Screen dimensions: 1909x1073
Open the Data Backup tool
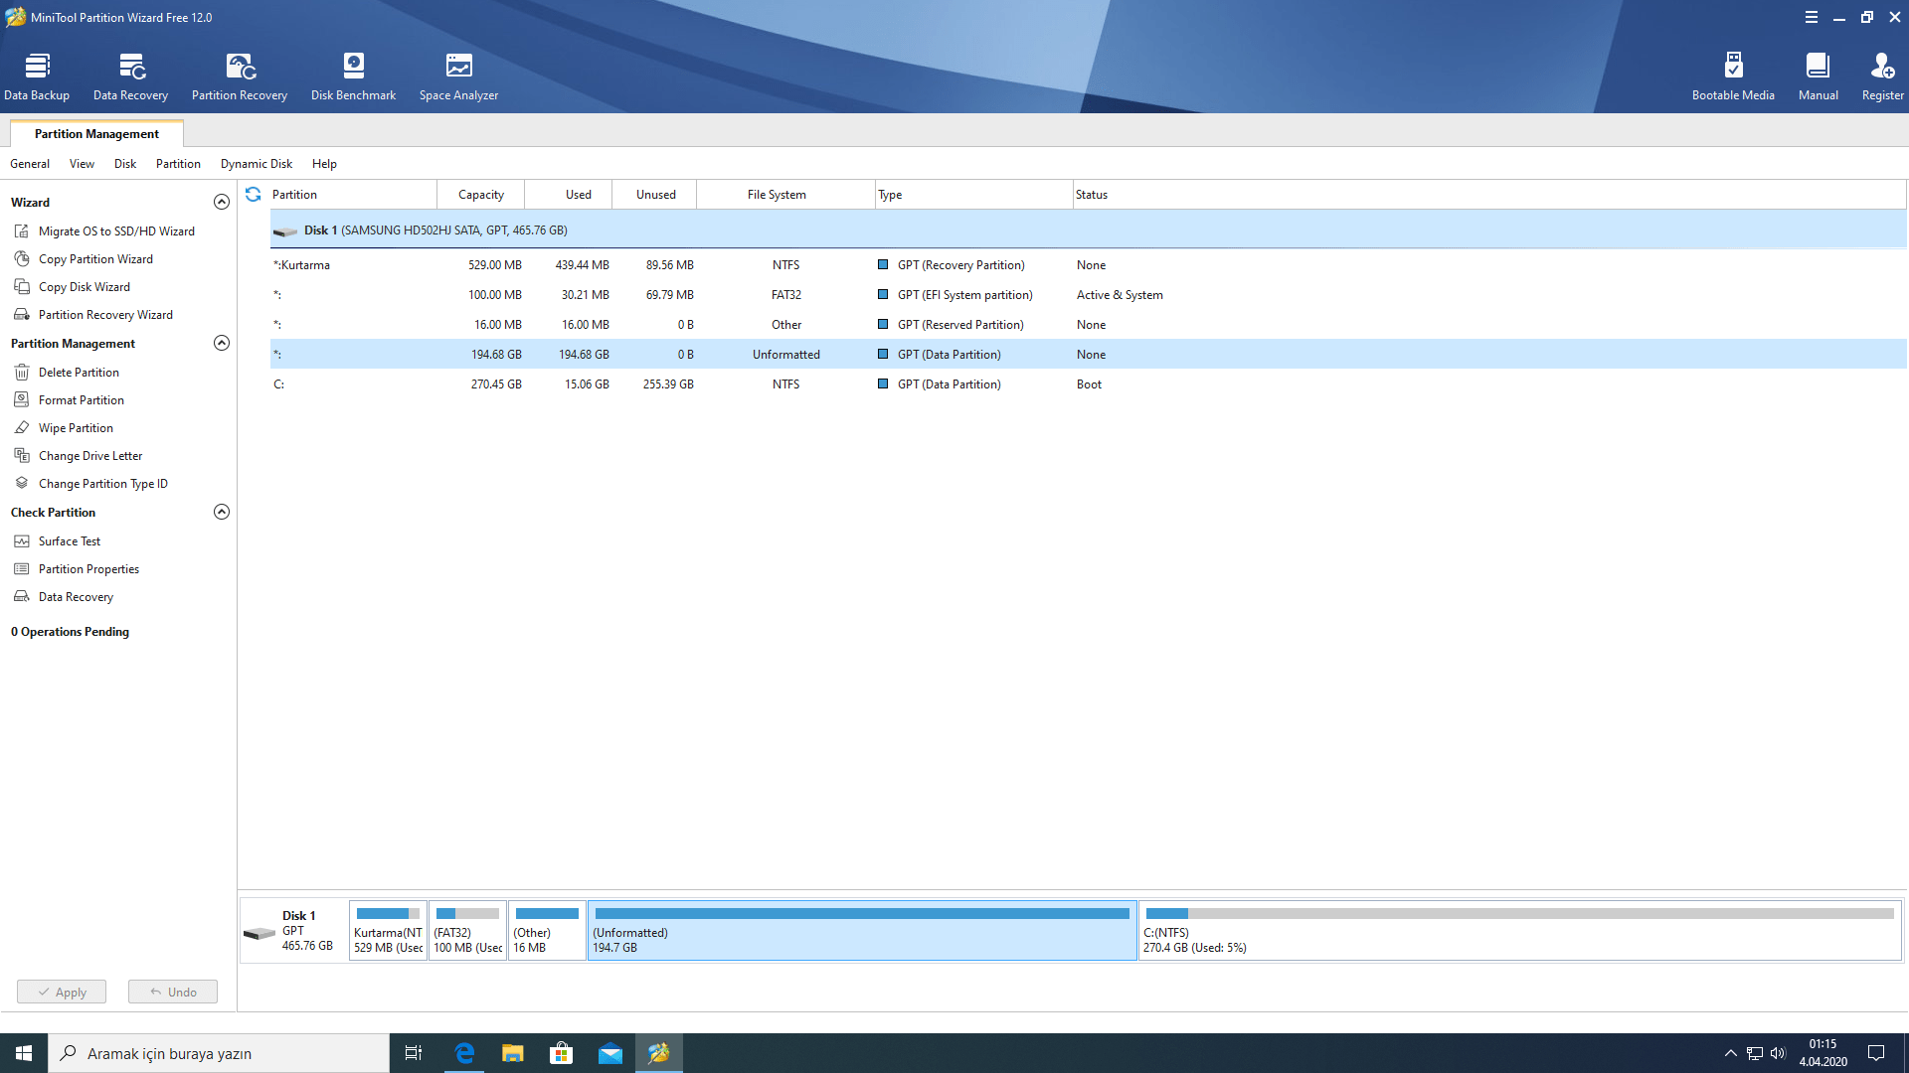pos(37,76)
